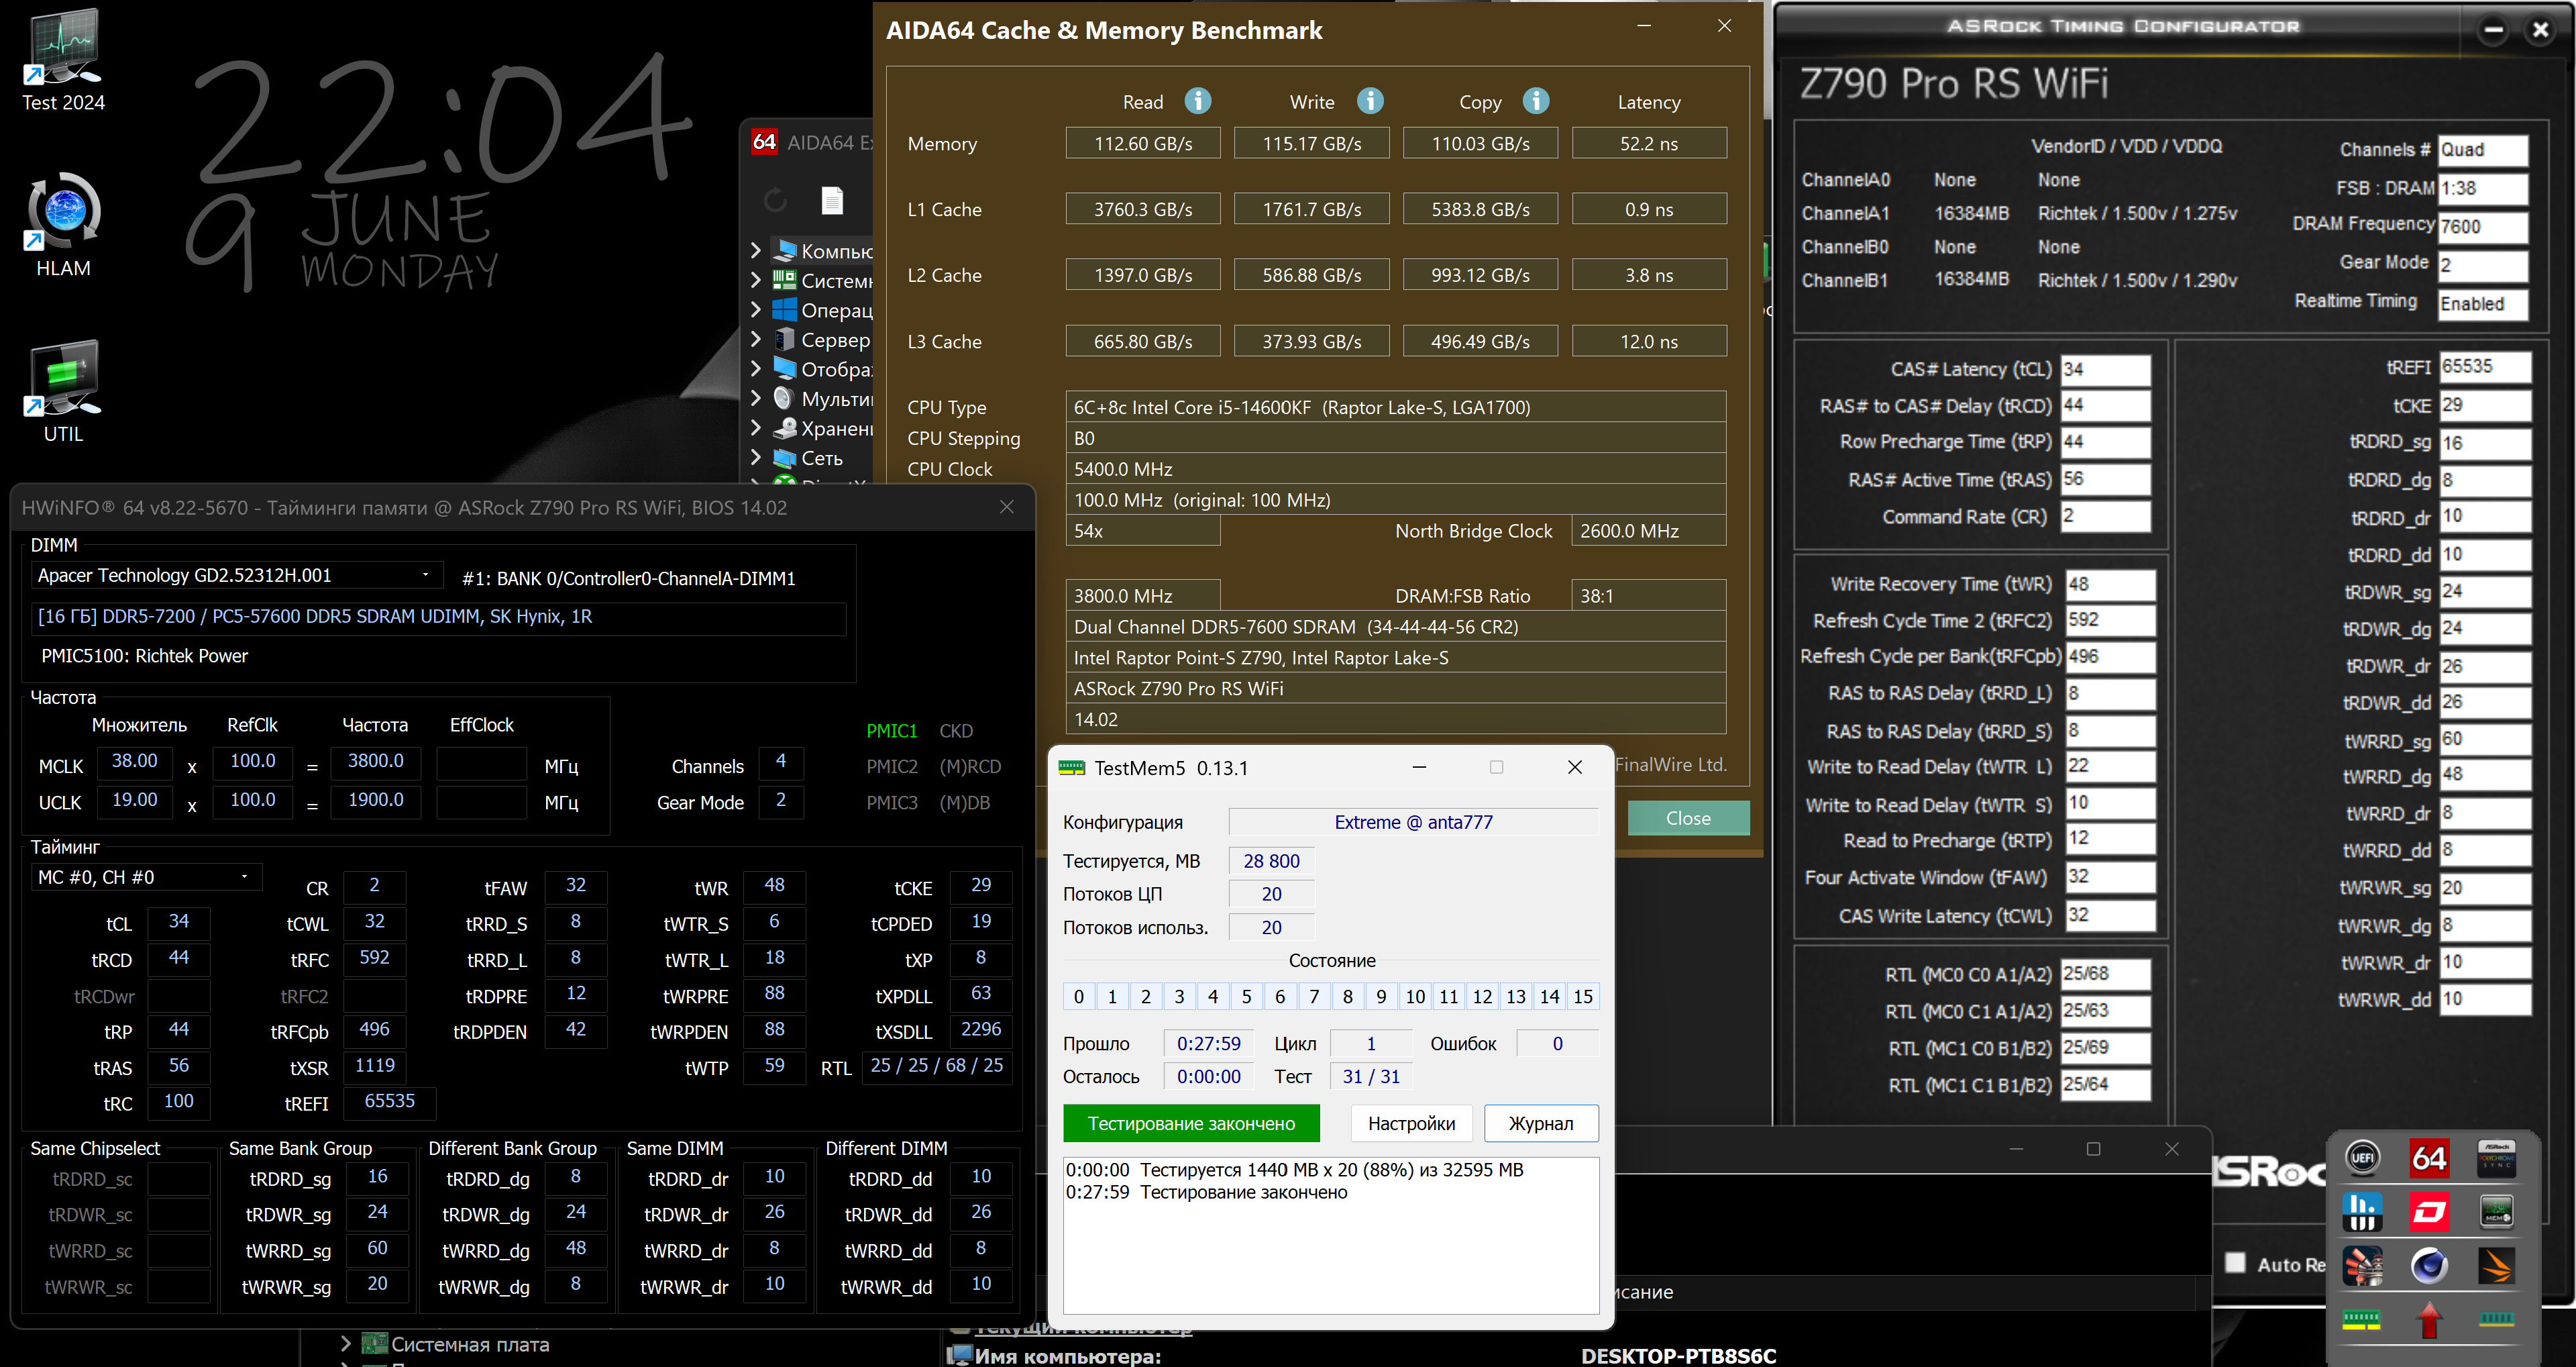Expand the Сервер tree node
The width and height of the screenshot is (2576, 1367).
point(757,340)
